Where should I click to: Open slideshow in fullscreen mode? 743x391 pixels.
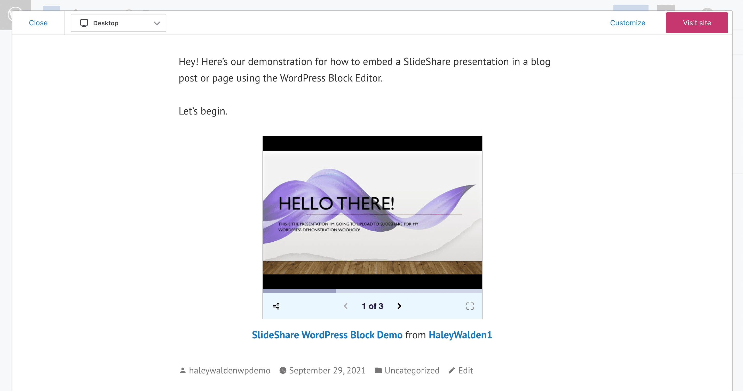click(470, 306)
